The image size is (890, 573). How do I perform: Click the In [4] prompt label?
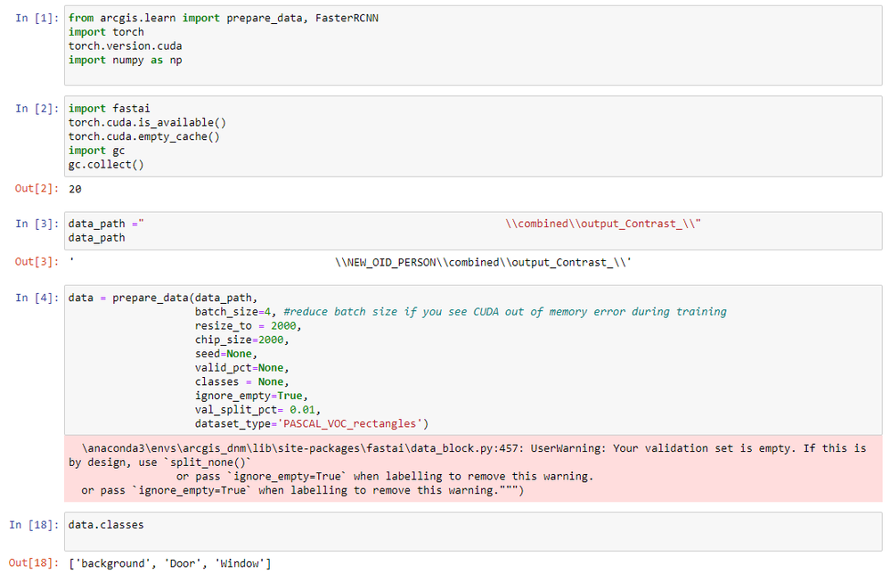(x=34, y=298)
